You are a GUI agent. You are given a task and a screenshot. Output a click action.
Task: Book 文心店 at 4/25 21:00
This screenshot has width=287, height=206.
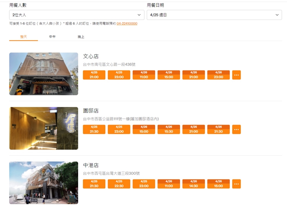tap(94, 75)
